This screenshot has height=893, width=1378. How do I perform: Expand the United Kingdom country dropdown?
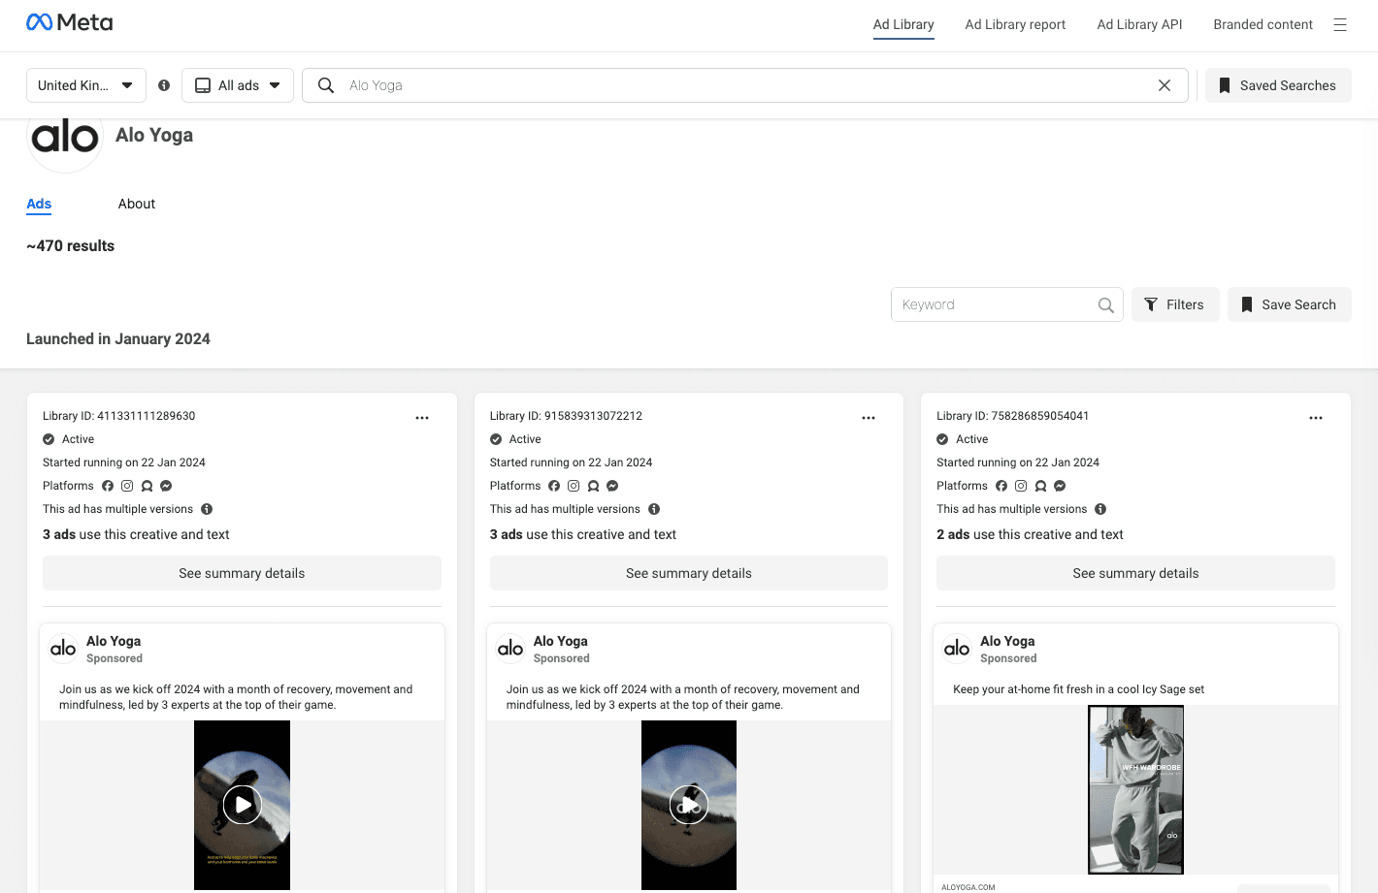coord(85,85)
